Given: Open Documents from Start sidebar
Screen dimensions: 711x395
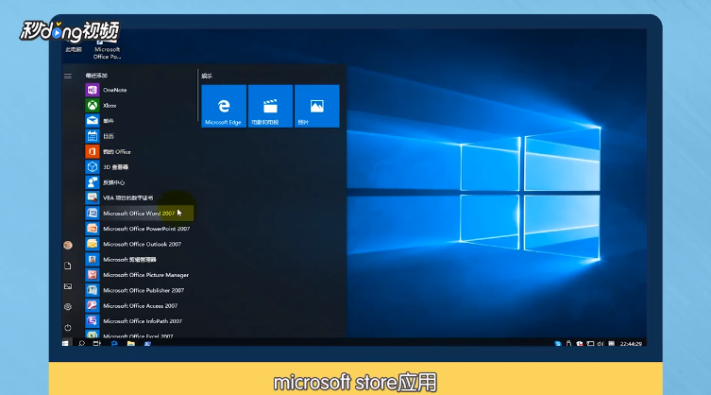Looking at the screenshot, I should coord(68,266).
